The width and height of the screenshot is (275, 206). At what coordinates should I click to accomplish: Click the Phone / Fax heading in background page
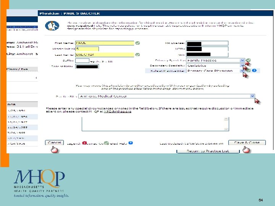pos(17,69)
